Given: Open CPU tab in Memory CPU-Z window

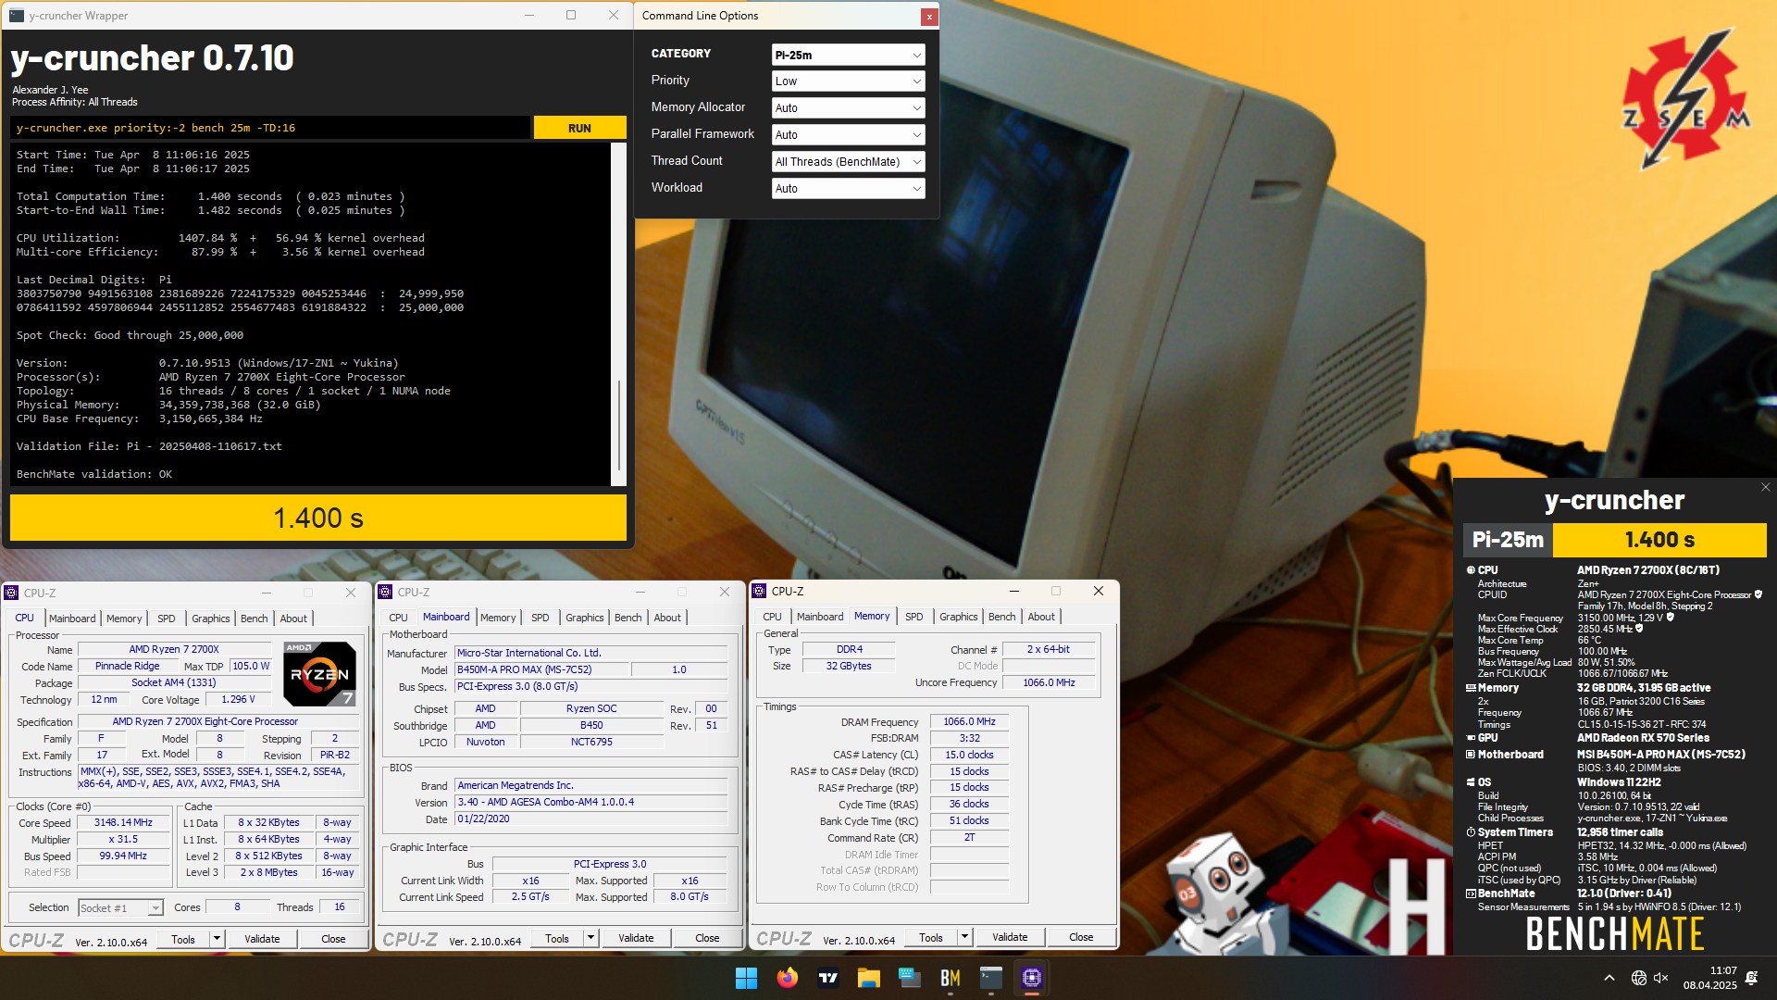Looking at the screenshot, I should [772, 617].
